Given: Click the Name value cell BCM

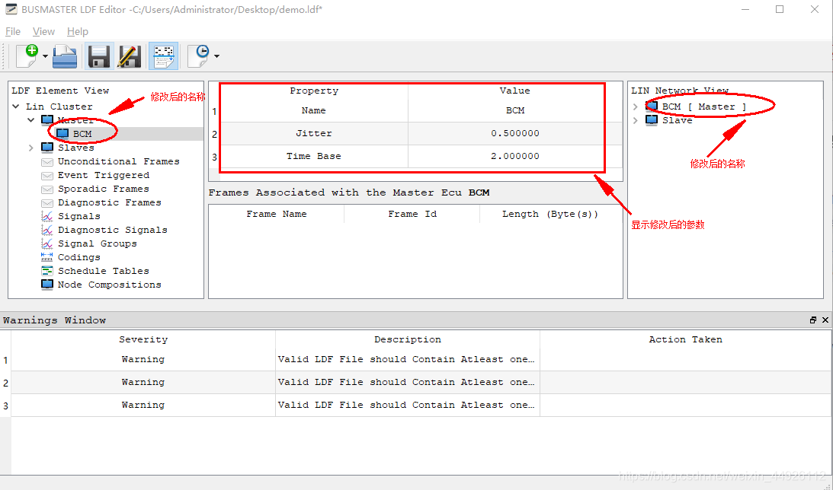Looking at the screenshot, I should click(x=515, y=111).
